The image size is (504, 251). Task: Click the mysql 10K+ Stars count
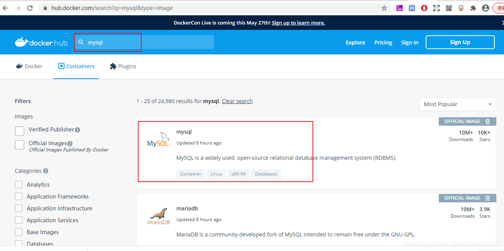click(x=484, y=133)
